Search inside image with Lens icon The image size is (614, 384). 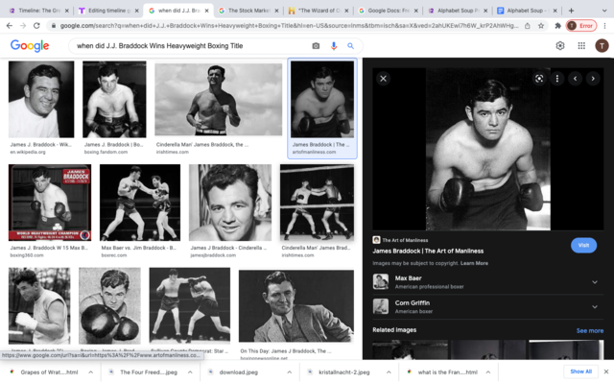click(539, 79)
